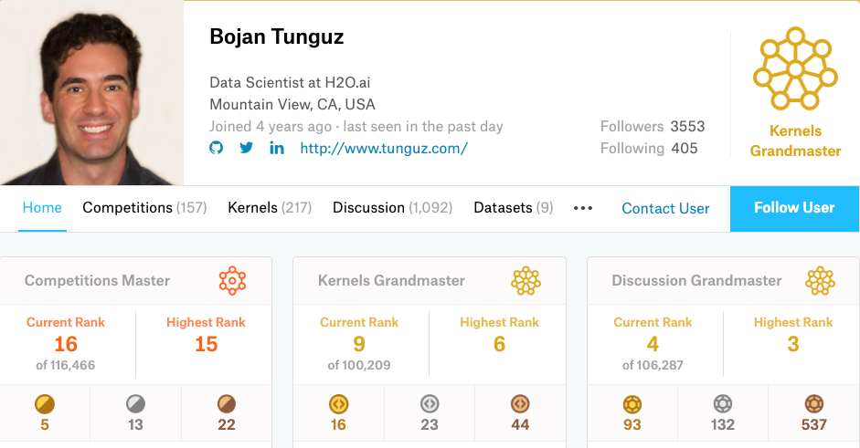This screenshot has width=860, height=448.
Task: Switch to the Competitions tab
Action: pos(144,208)
